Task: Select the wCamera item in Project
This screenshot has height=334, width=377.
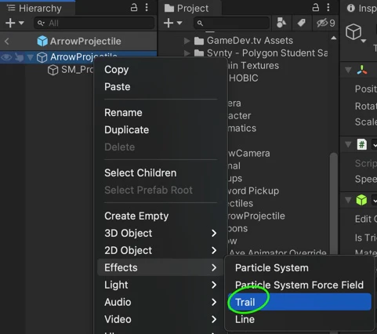Action: click(249, 154)
